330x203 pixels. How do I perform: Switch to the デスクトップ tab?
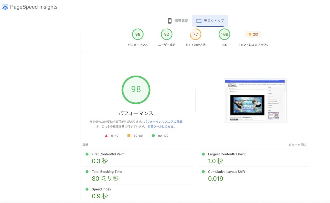210,21
